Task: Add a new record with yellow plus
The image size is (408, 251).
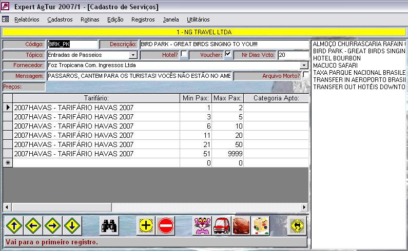Action: (146, 225)
